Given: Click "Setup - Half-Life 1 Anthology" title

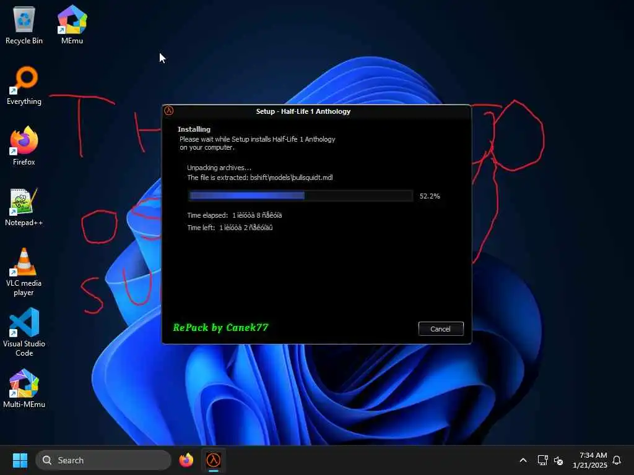Looking at the screenshot, I should pyautogui.click(x=303, y=111).
